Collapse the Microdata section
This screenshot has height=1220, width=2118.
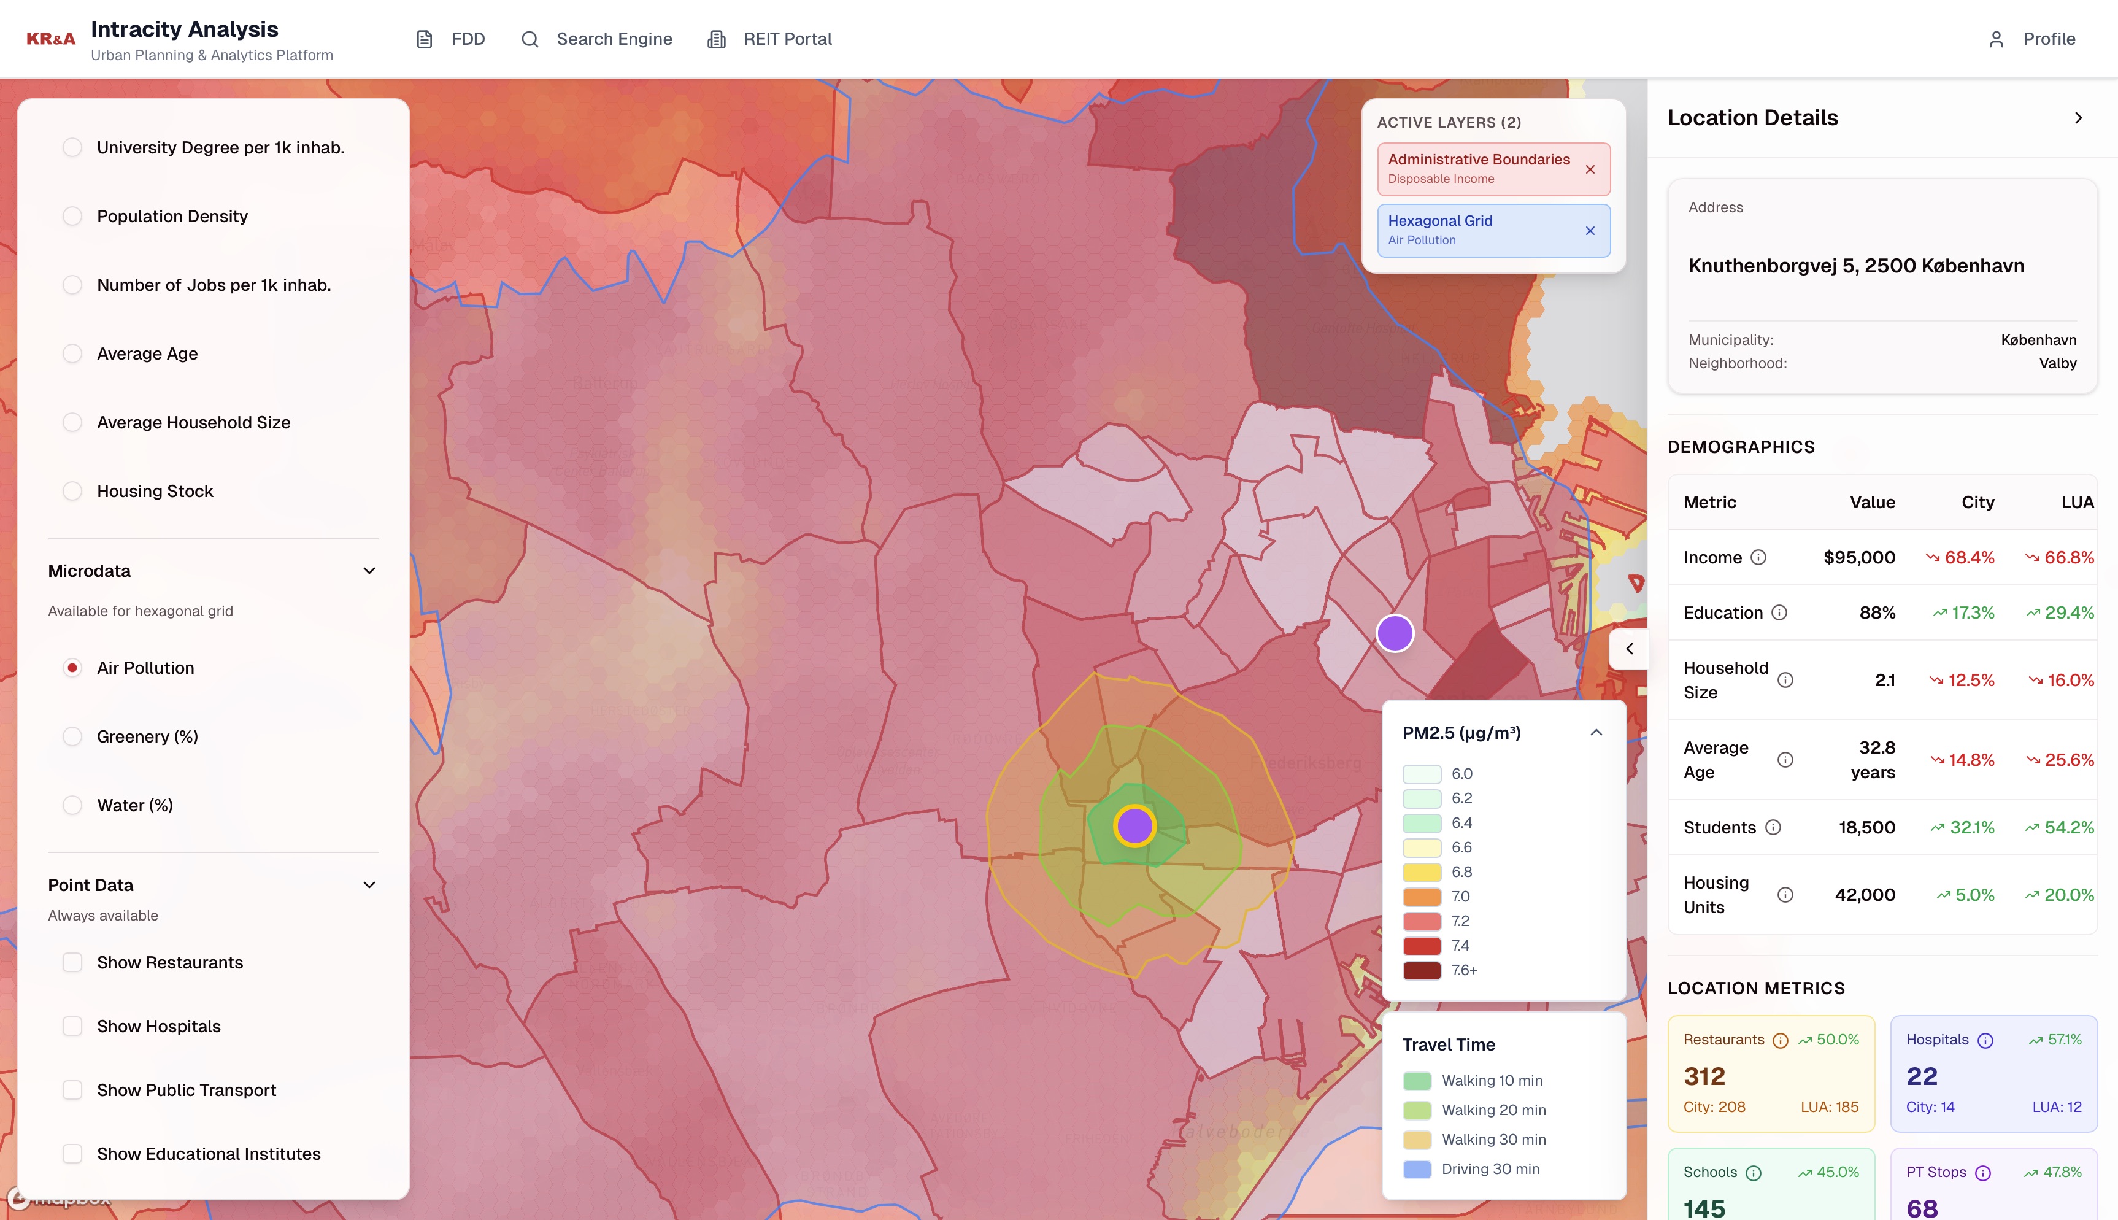pos(369,571)
